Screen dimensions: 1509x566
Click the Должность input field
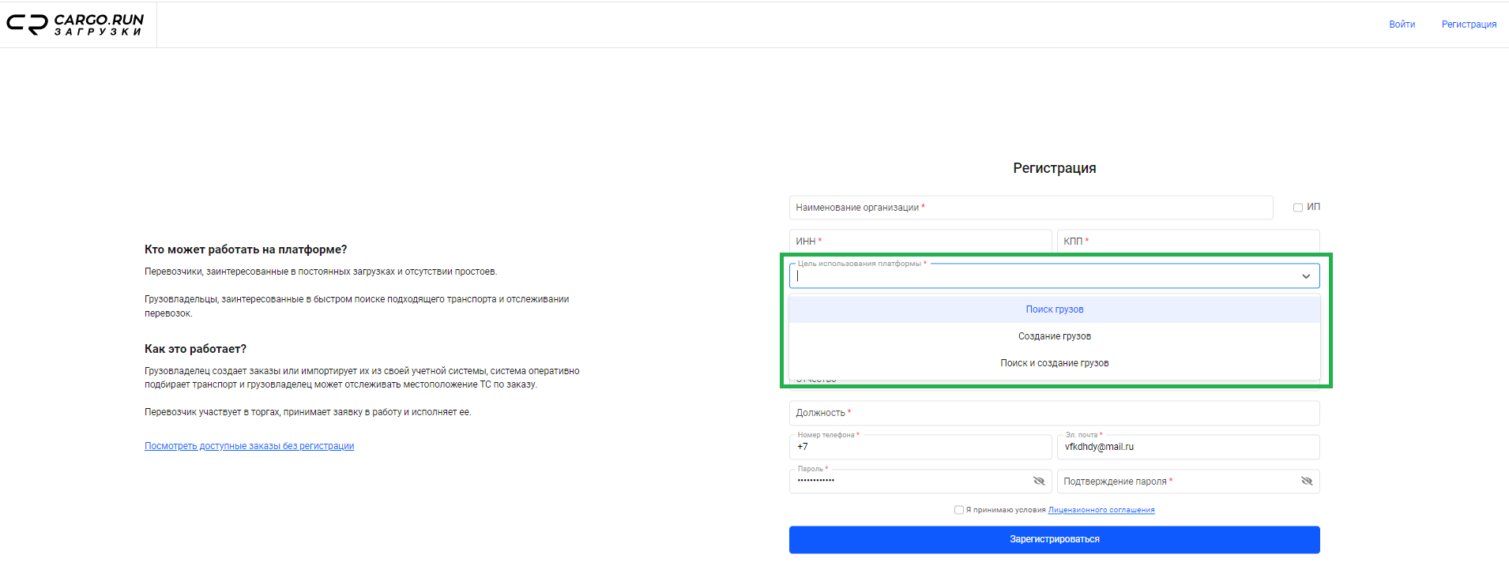pyautogui.click(x=1055, y=413)
